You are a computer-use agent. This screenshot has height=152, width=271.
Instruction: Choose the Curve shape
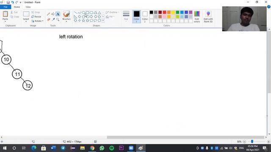[80, 13]
